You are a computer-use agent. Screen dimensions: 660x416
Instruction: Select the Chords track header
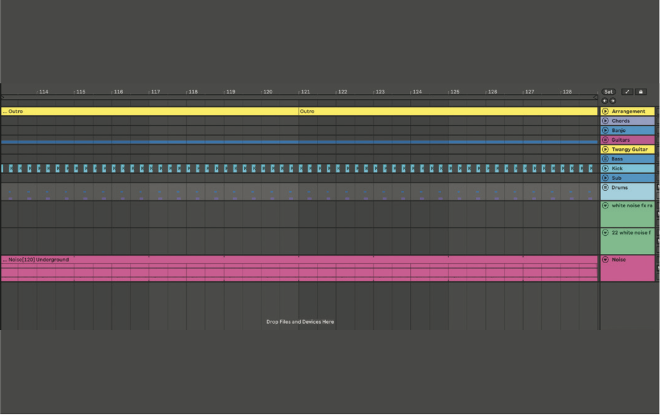(627, 120)
